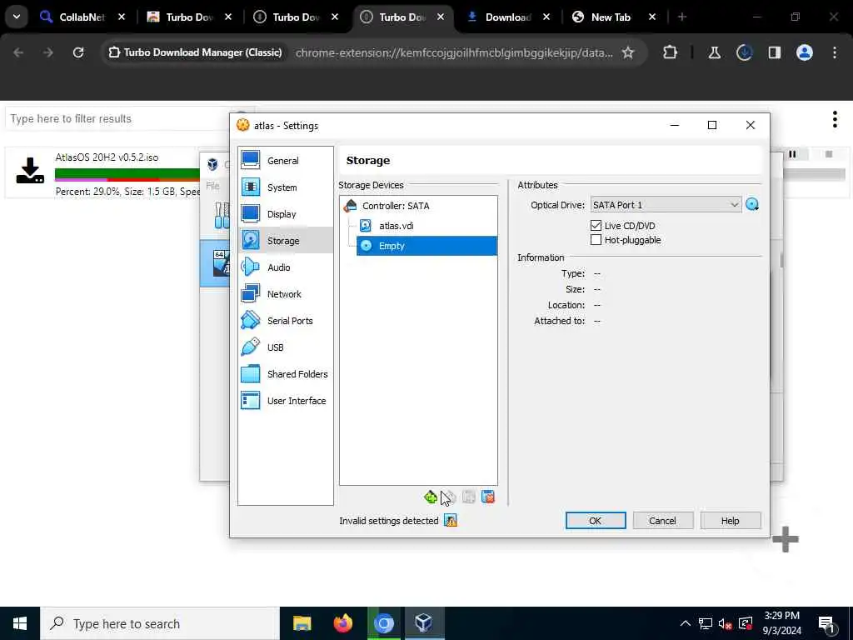
Task: Toggle the Live CD/DVD checkbox
Action: 596,225
